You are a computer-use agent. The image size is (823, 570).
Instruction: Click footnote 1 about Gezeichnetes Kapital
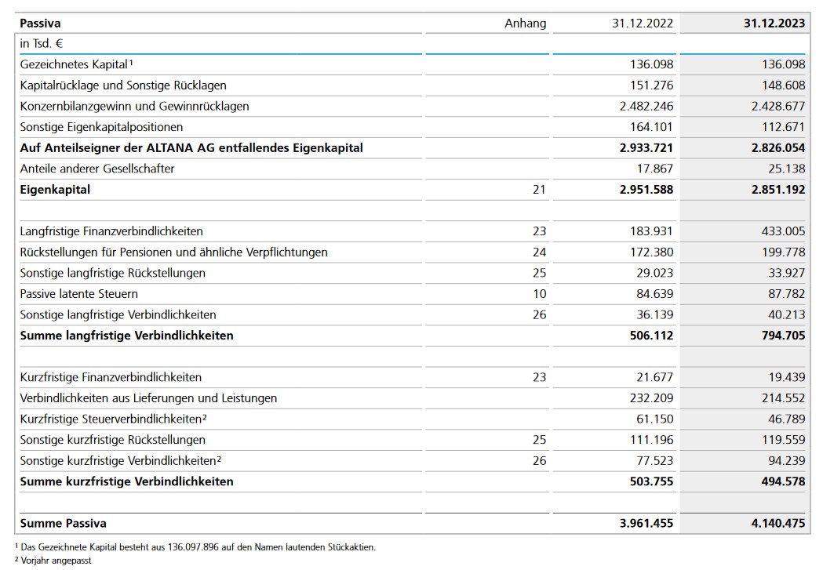196,547
